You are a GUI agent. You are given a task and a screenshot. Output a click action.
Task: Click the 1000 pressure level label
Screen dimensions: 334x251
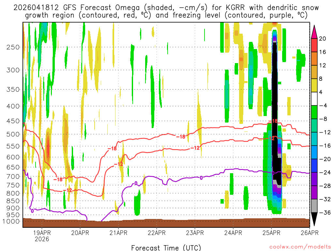coord(11,221)
